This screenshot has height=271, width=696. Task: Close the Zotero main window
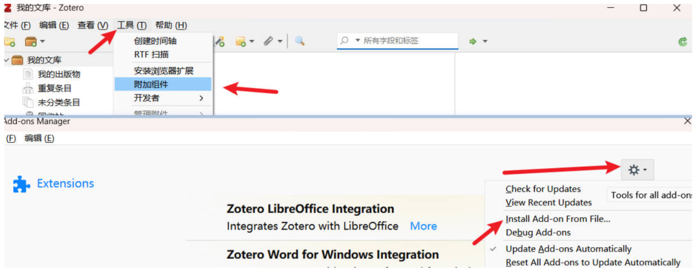(x=677, y=8)
